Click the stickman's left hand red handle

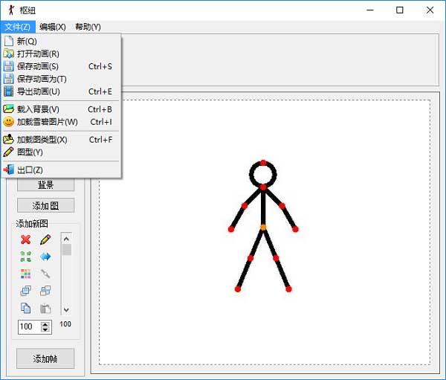coord(231,229)
